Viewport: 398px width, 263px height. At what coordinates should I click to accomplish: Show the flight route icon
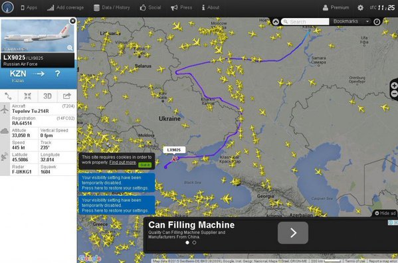pyautogui.click(x=9, y=96)
